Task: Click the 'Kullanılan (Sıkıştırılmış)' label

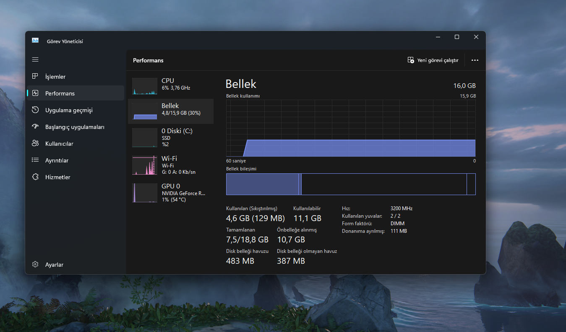Action: click(x=252, y=208)
